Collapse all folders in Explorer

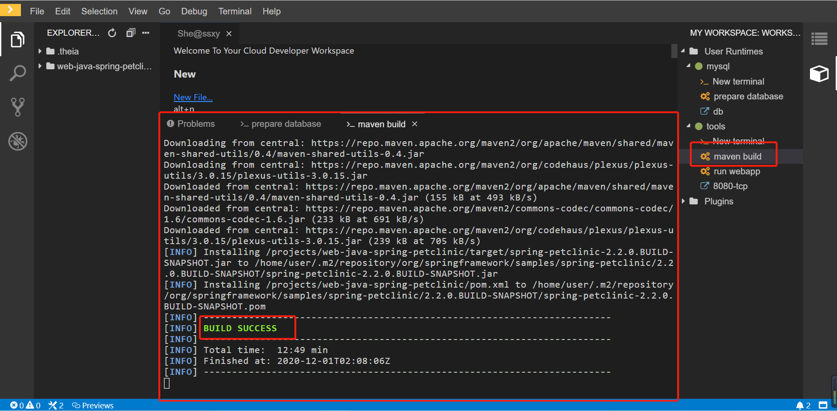point(131,33)
